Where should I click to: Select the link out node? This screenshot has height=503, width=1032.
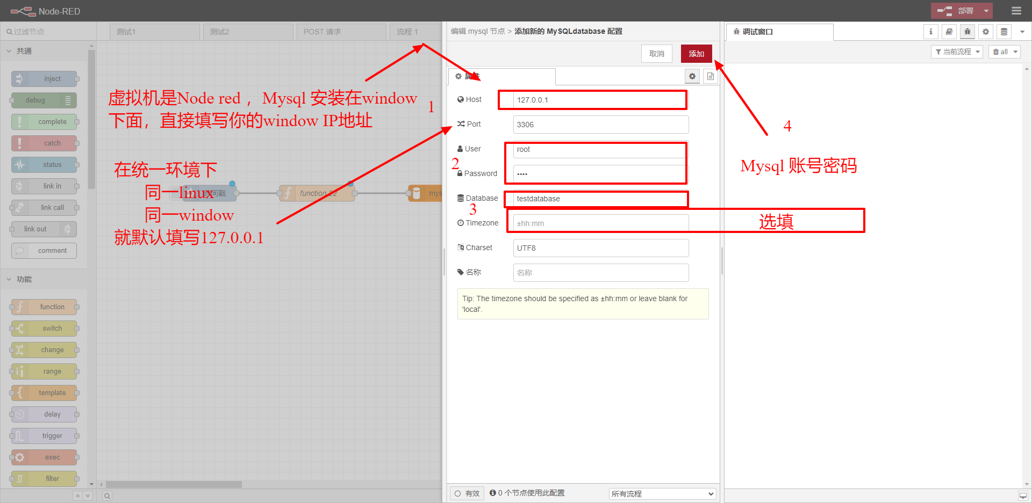coord(44,229)
